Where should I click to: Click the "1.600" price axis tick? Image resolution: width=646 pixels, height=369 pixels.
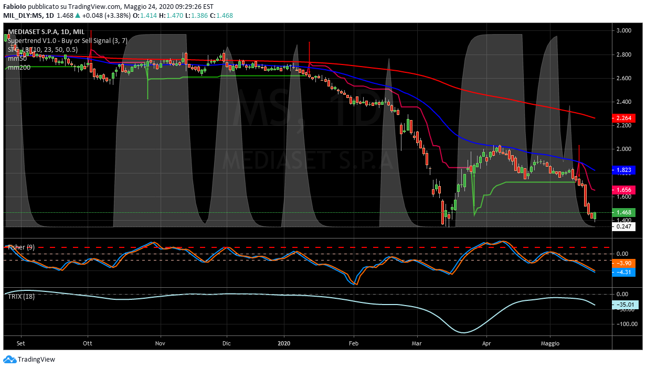623,197
